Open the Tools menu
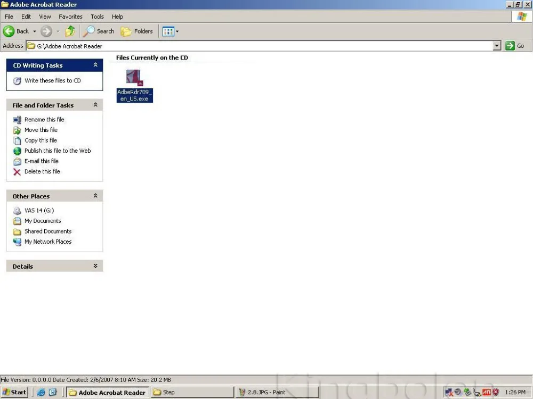 click(97, 16)
